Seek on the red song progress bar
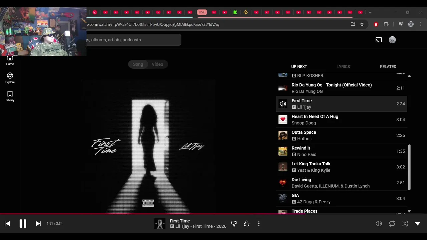This screenshot has width=427, height=240. click(213, 214)
